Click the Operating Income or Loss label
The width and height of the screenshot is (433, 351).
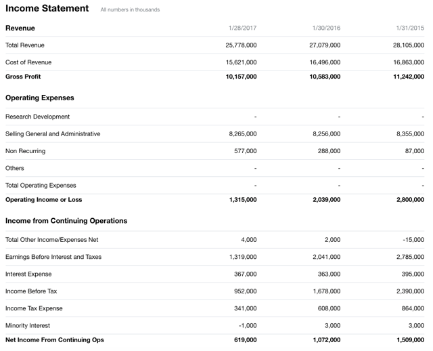click(44, 200)
